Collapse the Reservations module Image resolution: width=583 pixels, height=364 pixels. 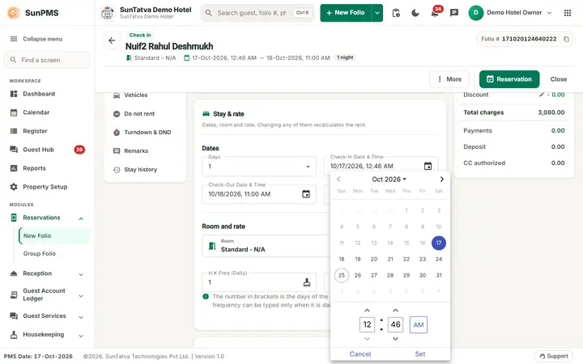pyautogui.click(x=81, y=218)
